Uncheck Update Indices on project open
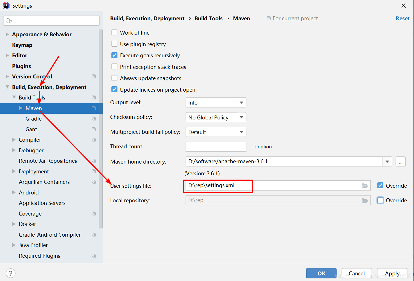The height and width of the screenshot is (281, 414). (x=114, y=89)
